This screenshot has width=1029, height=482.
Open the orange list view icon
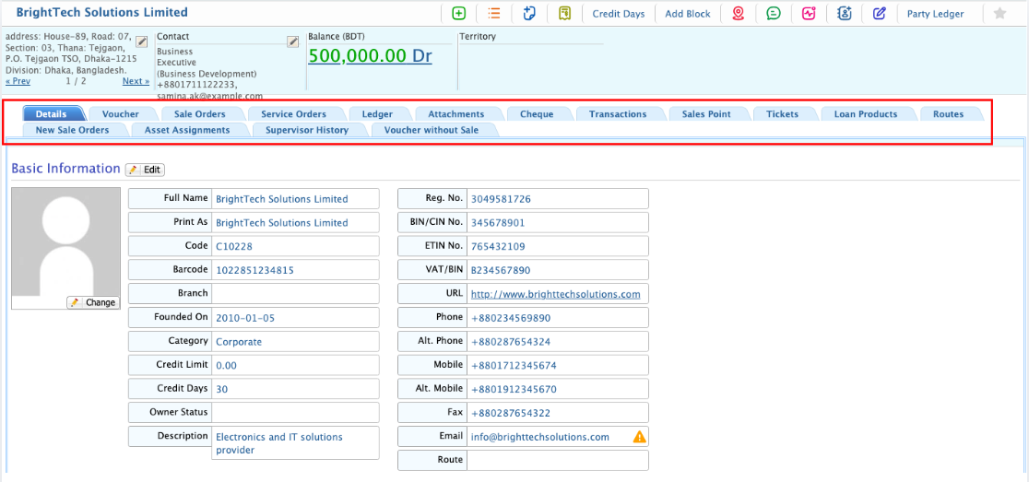coord(494,14)
